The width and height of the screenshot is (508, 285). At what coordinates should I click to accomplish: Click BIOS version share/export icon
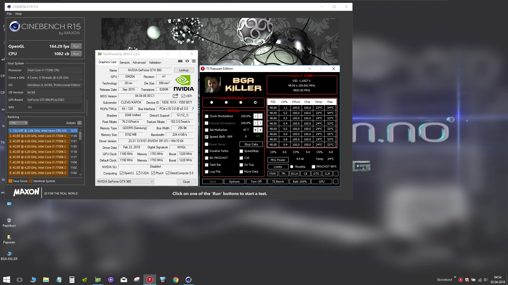[x=175, y=96]
